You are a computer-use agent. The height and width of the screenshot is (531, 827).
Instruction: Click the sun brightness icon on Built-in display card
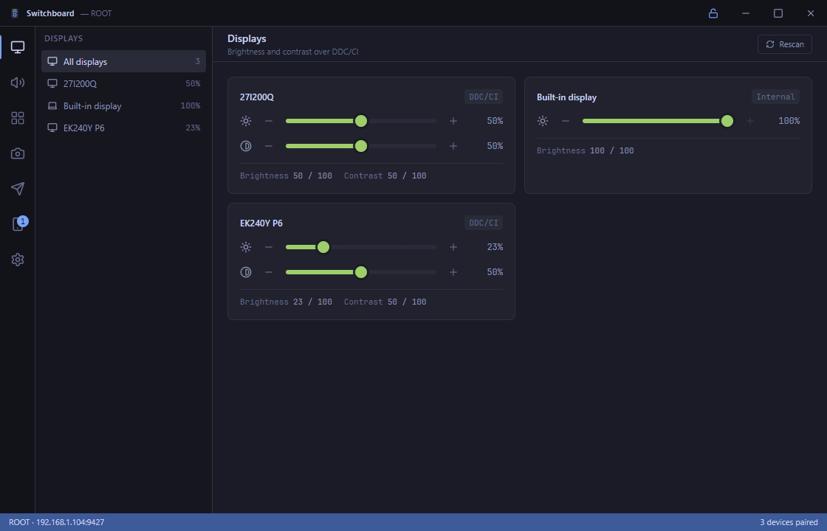pos(543,121)
